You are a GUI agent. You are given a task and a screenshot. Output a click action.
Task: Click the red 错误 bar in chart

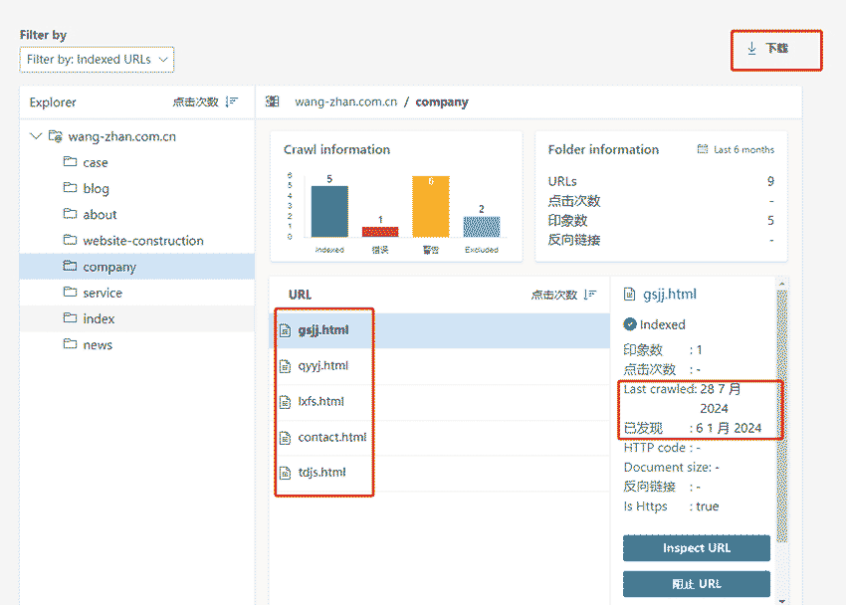click(x=380, y=232)
